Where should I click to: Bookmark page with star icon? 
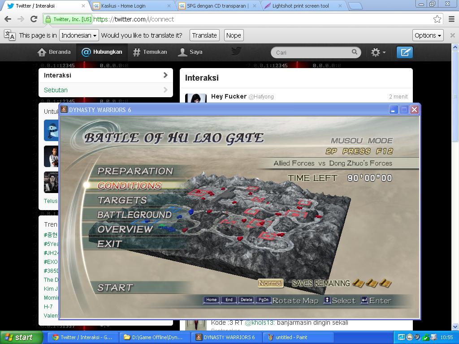(x=437, y=19)
